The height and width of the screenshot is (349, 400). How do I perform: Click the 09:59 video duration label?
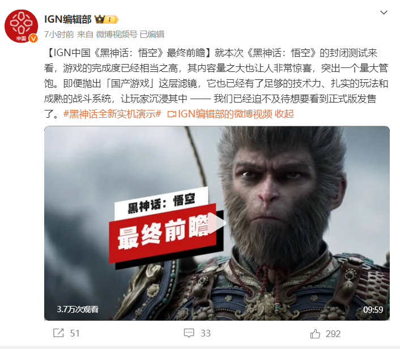[x=373, y=310]
